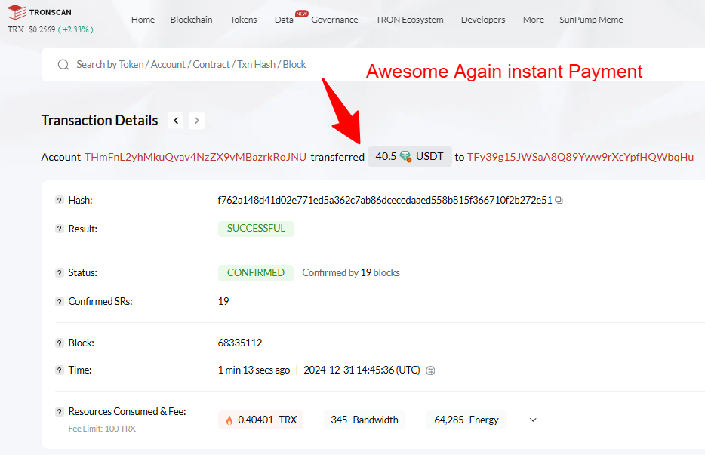The width and height of the screenshot is (705, 455).
Task: Click the CONFIRMED status badge
Action: (x=256, y=273)
